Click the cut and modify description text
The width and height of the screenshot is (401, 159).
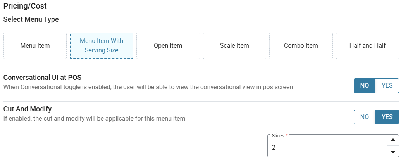95,119
